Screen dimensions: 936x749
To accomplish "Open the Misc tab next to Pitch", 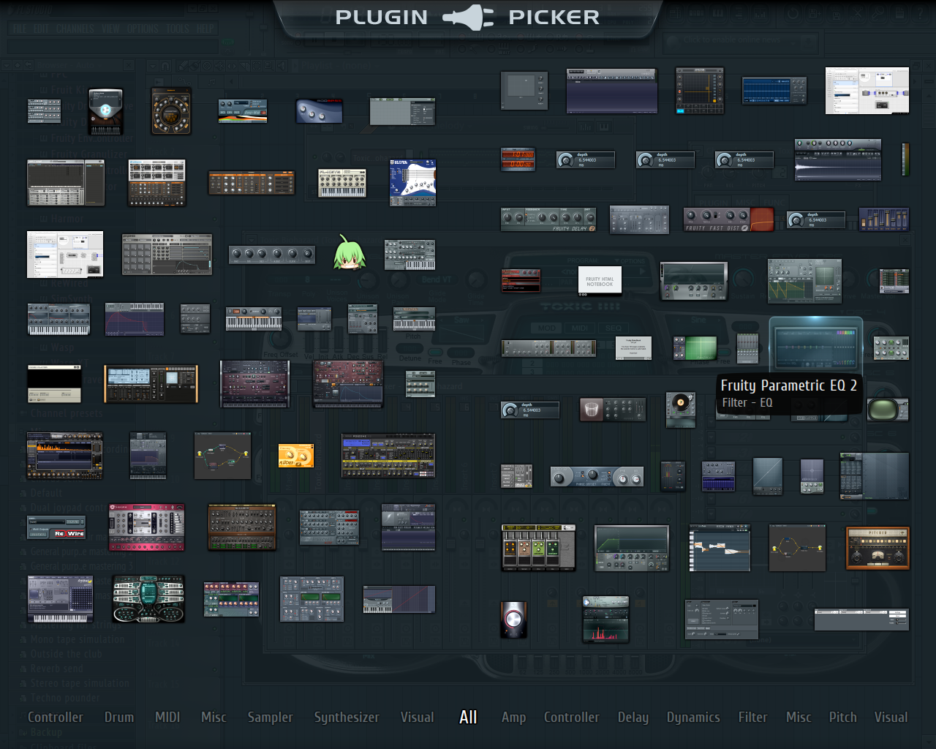I will pyautogui.click(x=799, y=718).
